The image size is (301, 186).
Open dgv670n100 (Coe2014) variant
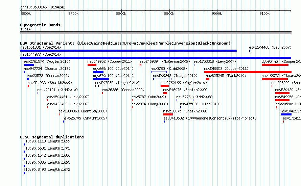coord(113,76)
